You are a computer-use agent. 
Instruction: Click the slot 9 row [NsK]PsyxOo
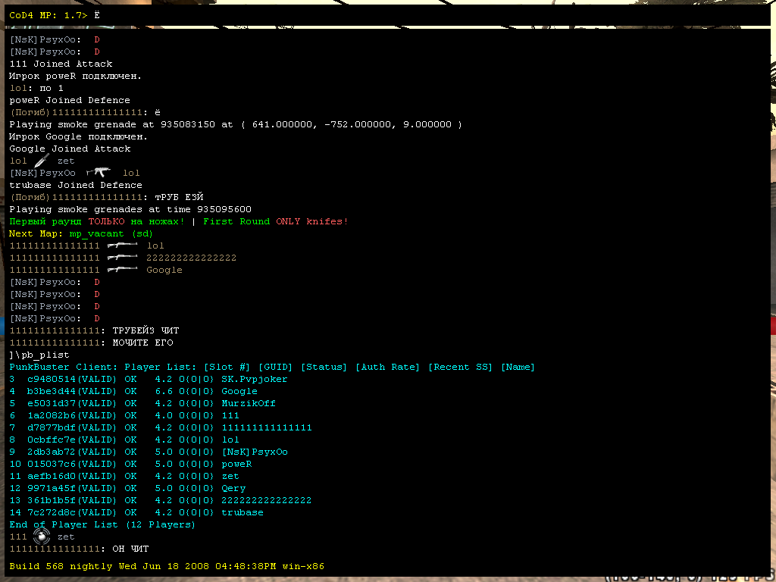point(149,452)
